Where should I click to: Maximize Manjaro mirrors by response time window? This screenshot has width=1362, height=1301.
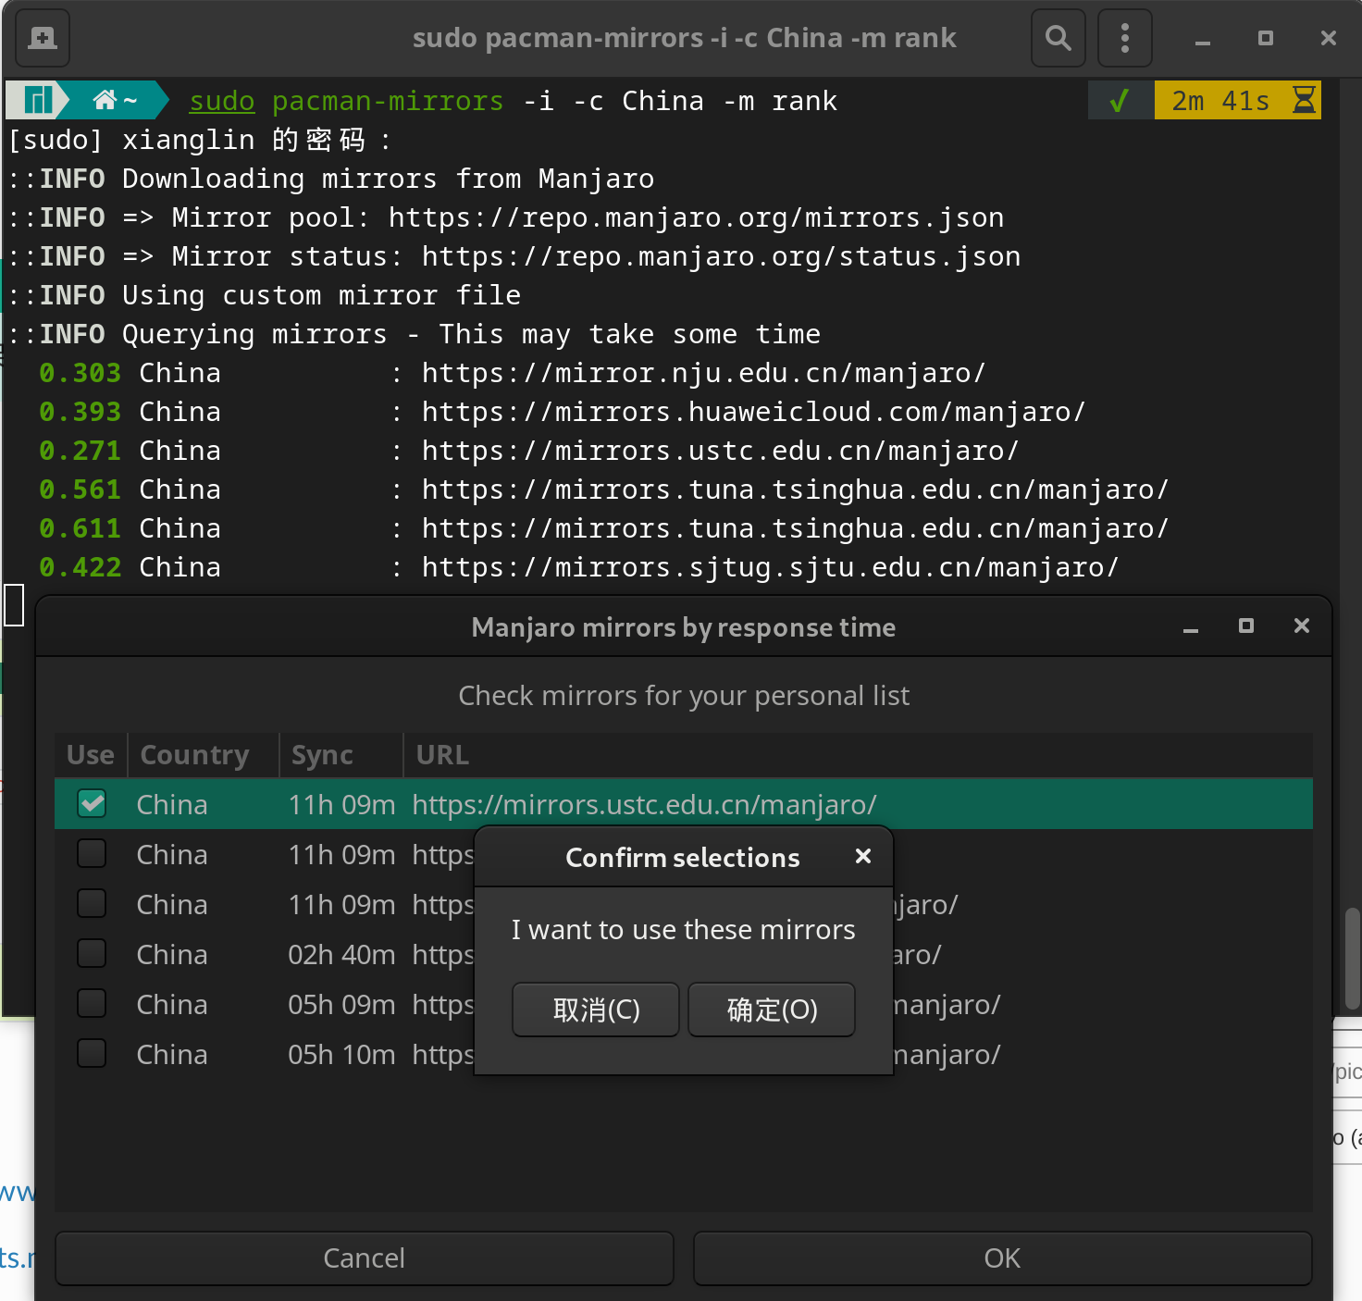pos(1246,626)
